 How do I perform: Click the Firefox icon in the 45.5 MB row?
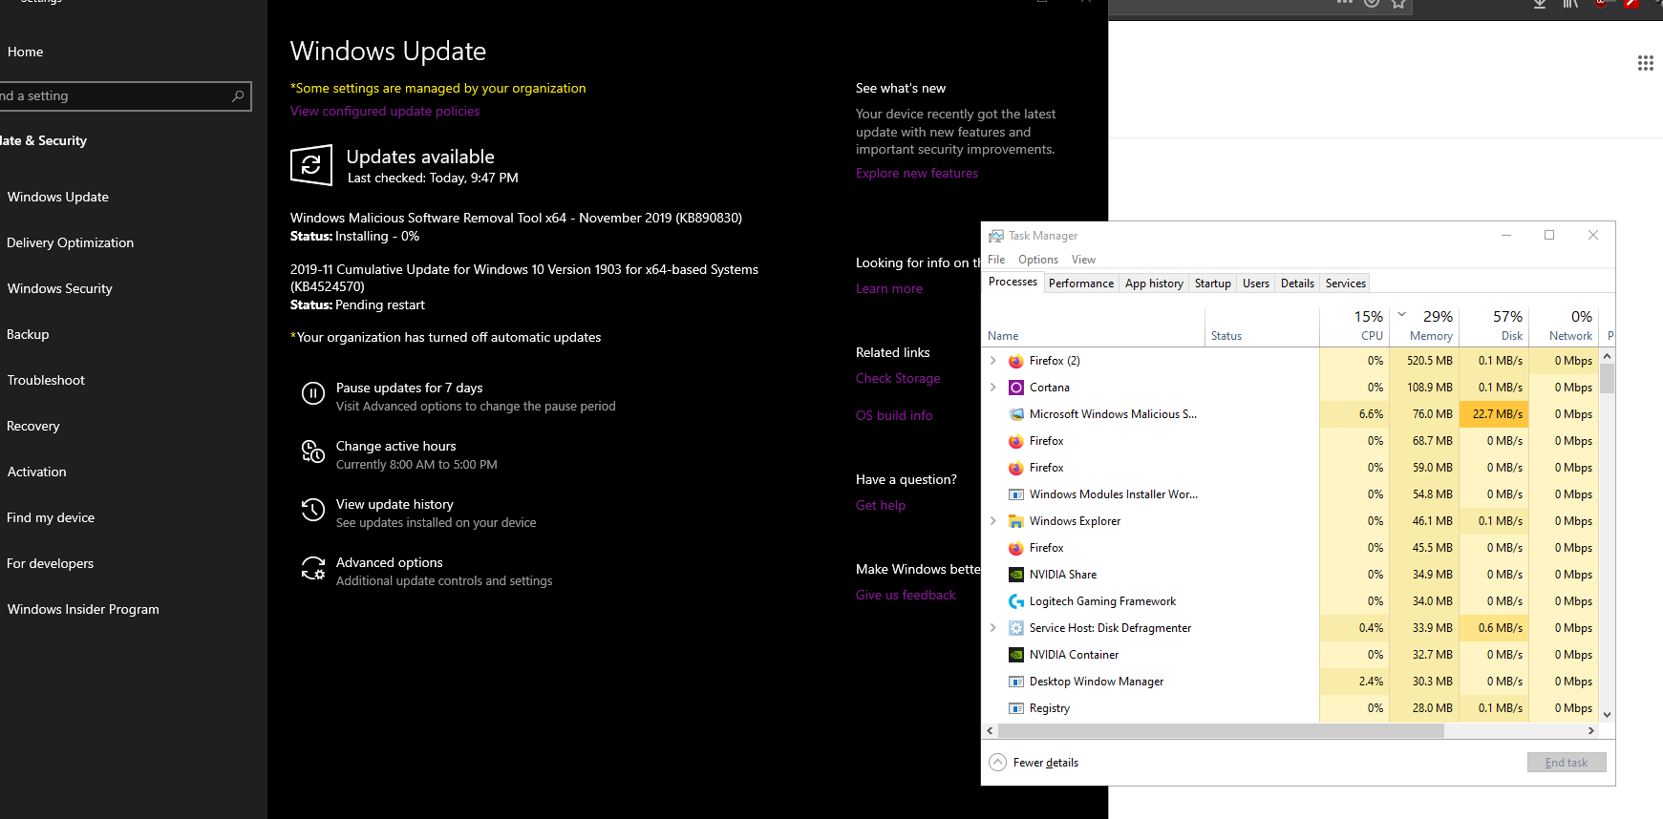(x=1016, y=548)
